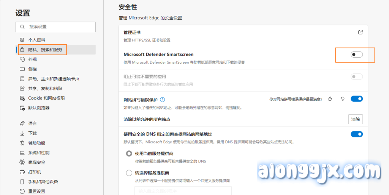The height and width of the screenshot is (195, 389).
Task: Click the 外观 appearance icon in sidebar
Action: pyautogui.click(x=22, y=59)
